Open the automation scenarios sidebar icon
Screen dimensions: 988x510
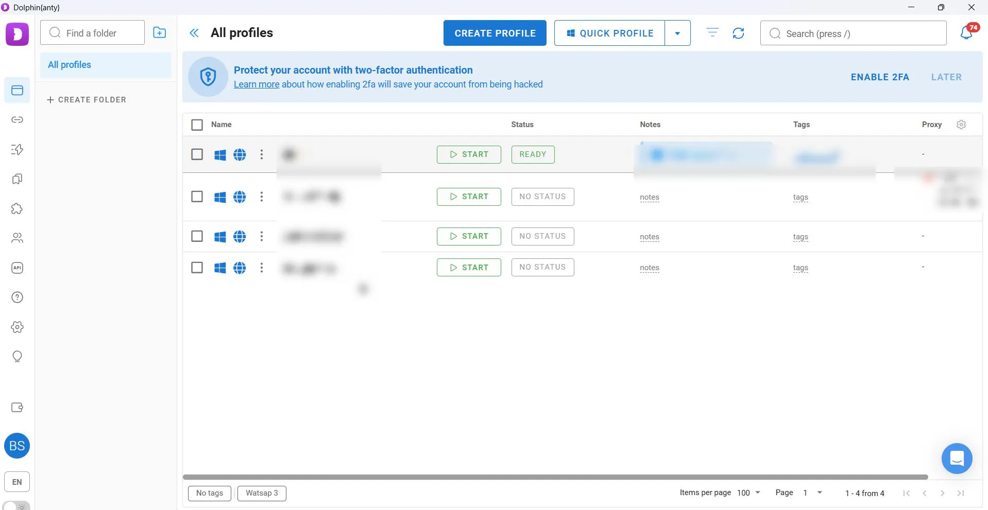tap(17, 149)
